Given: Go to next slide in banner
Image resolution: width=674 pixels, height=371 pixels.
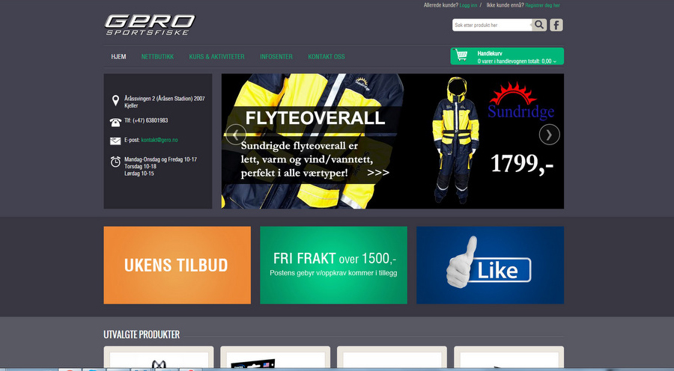Looking at the screenshot, I should coord(550,135).
